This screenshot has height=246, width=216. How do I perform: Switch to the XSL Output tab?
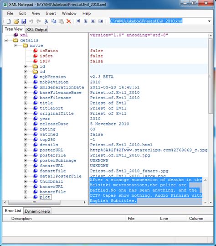pyautogui.click(x=36, y=30)
